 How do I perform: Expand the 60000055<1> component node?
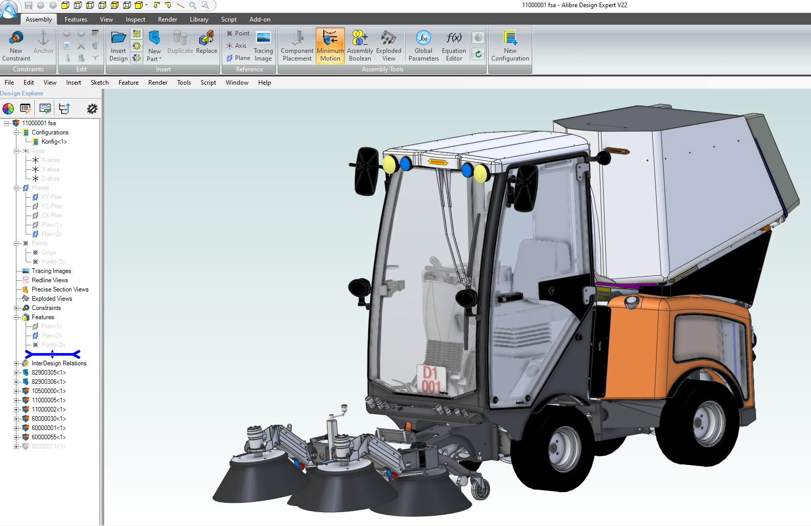tap(16, 437)
